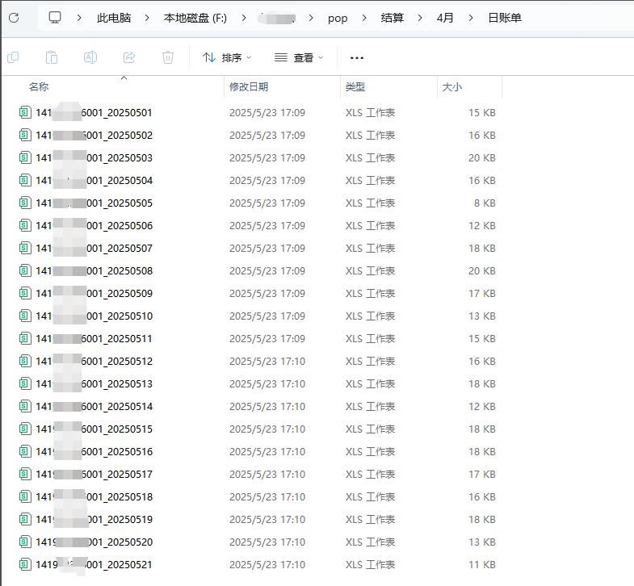The width and height of the screenshot is (634, 586).
Task: Select file icon for _20250506
Action: [x=25, y=225]
